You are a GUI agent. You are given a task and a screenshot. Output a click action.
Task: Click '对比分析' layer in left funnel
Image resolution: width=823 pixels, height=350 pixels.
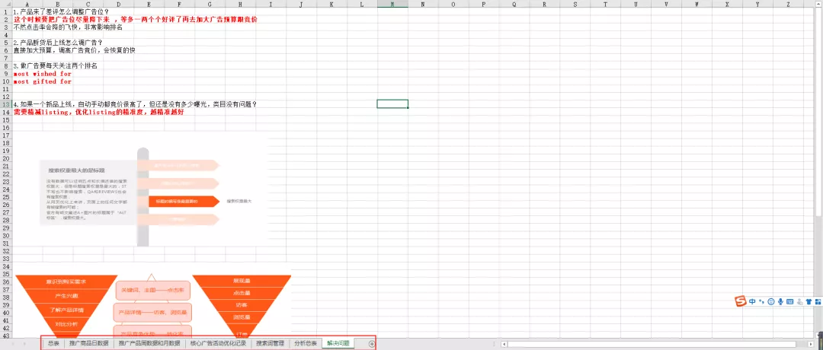pos(66,324)
